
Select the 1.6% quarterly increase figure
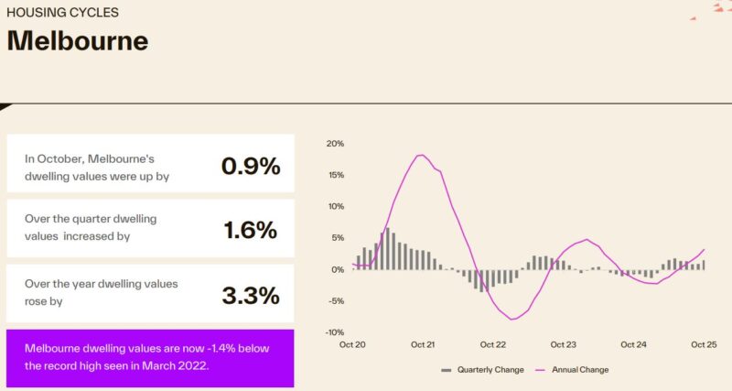click(x=251, y=230)
